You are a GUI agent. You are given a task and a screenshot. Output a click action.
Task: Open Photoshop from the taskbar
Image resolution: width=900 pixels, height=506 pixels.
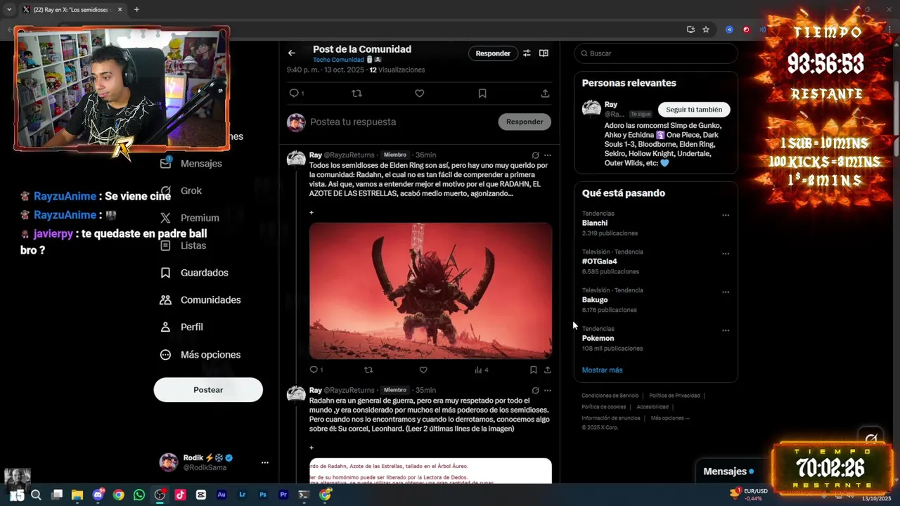[263, 495]
